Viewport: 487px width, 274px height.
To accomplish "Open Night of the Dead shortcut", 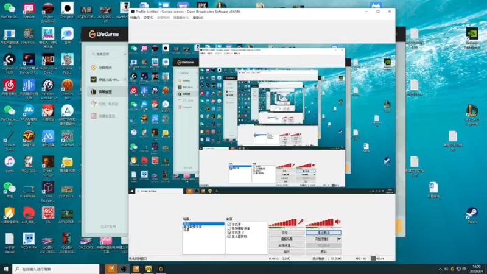I will (48, 63).
